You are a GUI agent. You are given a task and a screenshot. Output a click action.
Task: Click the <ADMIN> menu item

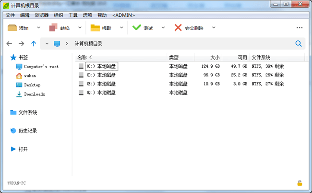123,15
